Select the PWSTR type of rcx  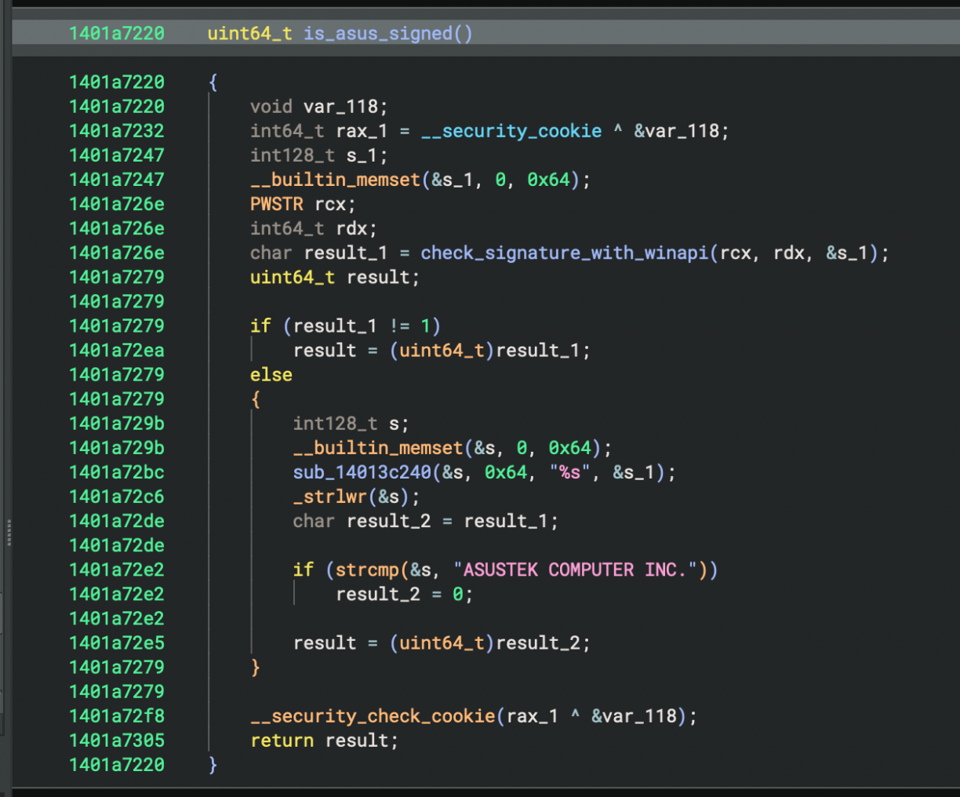276,204
